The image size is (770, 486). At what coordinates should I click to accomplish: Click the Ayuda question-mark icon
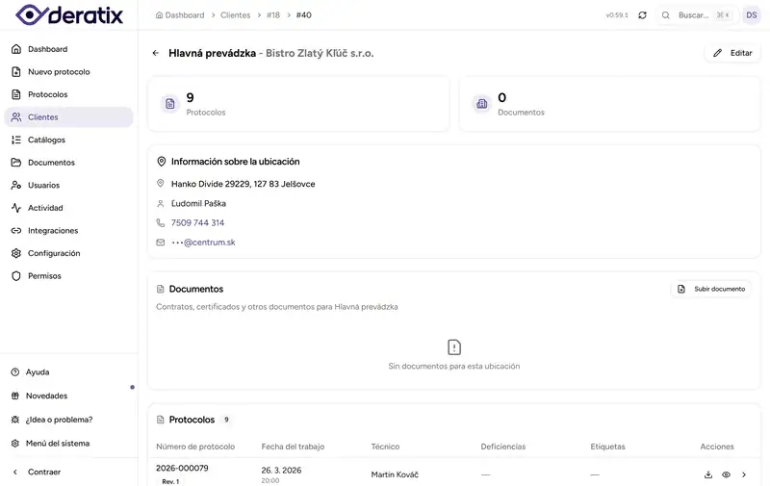tap(15, 372)
